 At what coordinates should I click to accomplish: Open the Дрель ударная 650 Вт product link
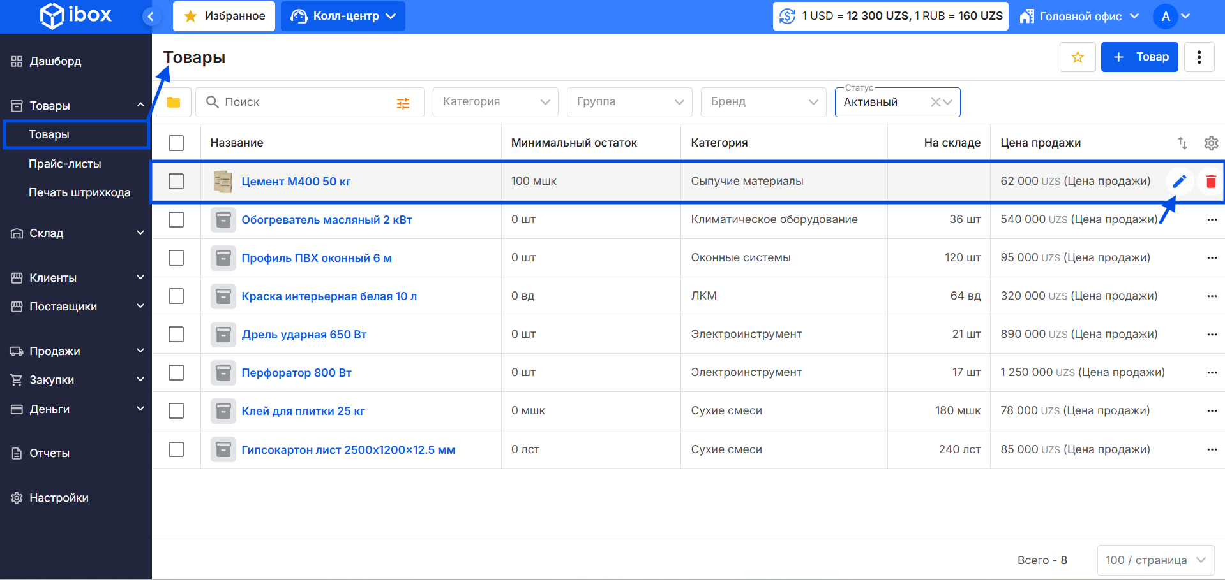coord(304,335)
